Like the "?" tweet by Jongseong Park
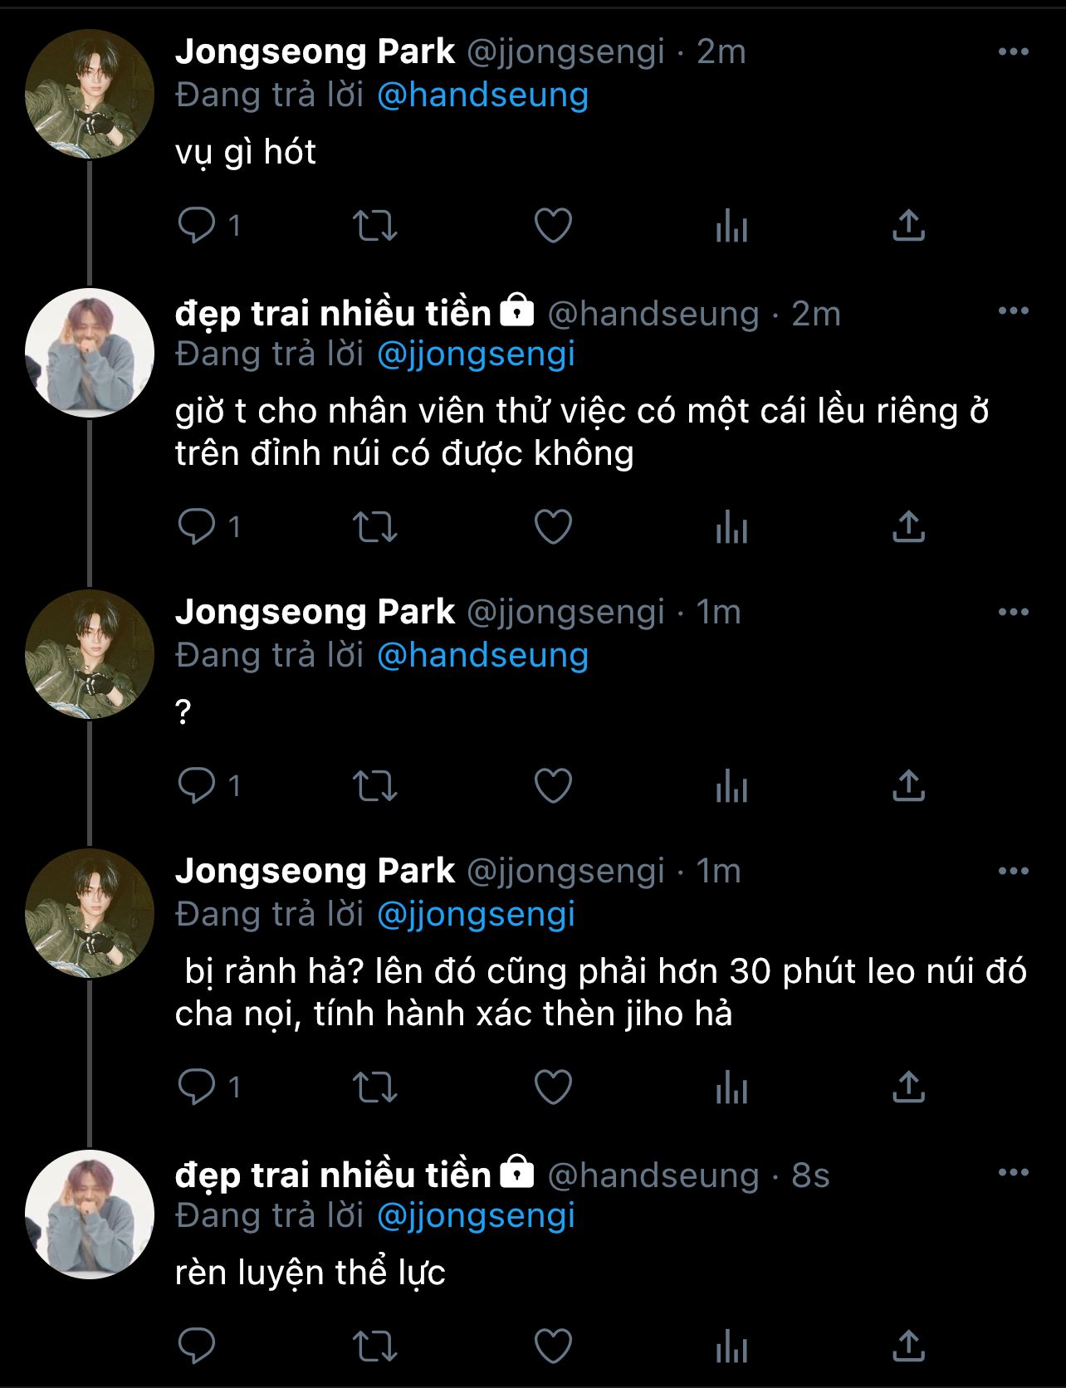Viewport: 1066px width, 1388px height. tap(553, 785)
